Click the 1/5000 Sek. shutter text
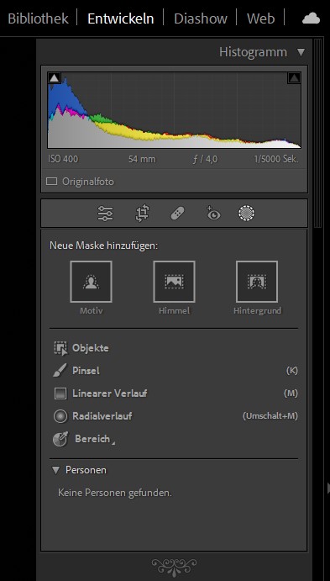 [276, 159]
